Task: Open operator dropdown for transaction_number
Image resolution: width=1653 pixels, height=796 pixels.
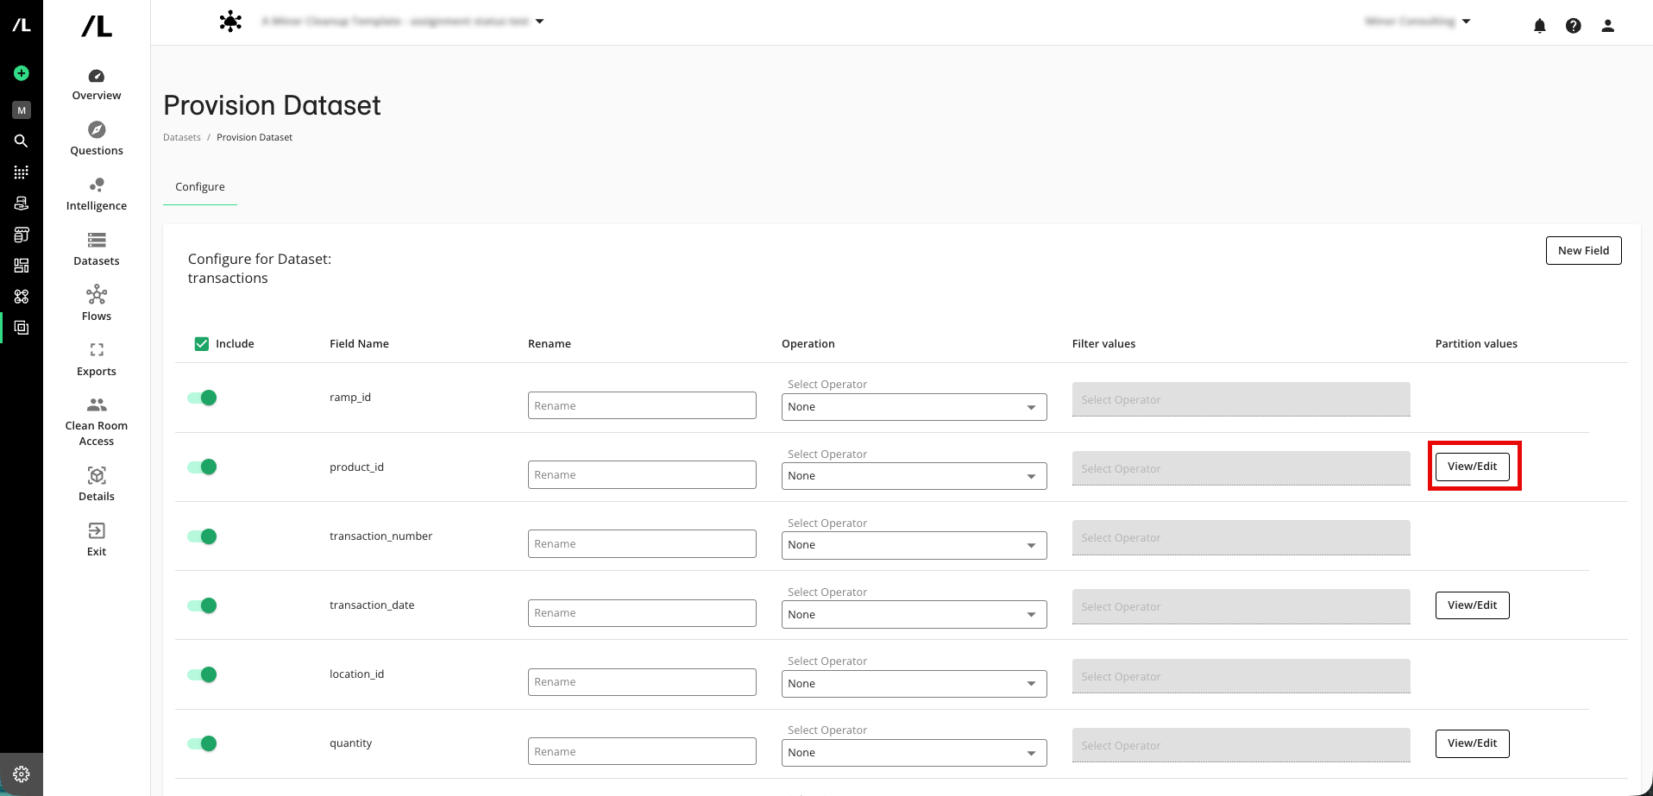Action: (x=914, y=545)
